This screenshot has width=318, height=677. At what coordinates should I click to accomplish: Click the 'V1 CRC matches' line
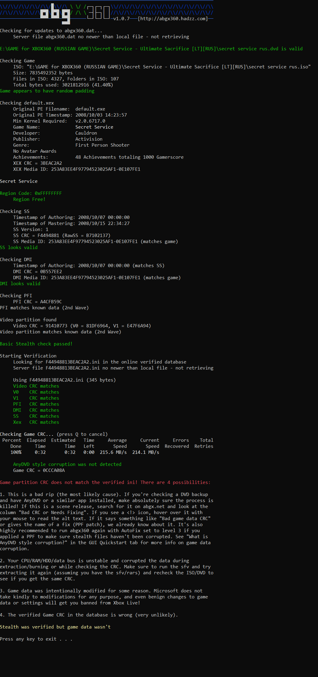click(36, 398)
